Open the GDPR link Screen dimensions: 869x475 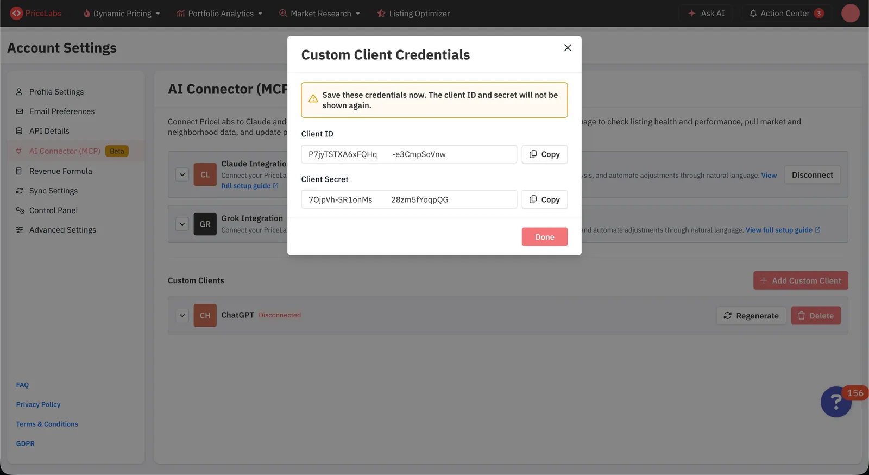point(25,443)
